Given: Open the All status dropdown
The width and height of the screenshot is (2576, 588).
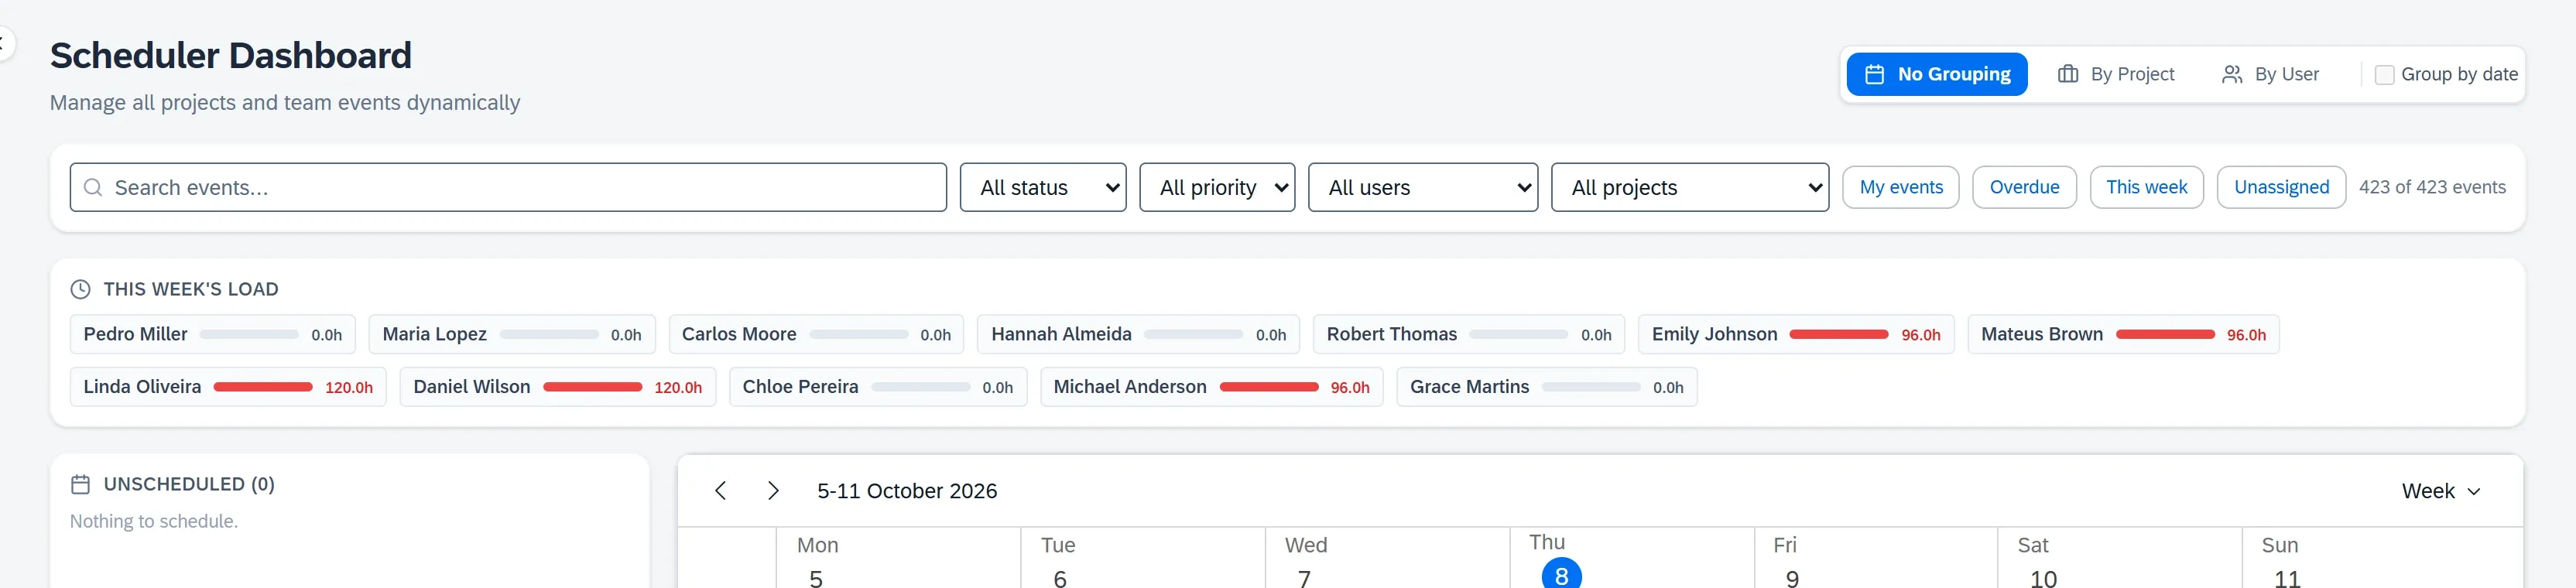Looking at the screenshot, I should (x=1043, y=188).
